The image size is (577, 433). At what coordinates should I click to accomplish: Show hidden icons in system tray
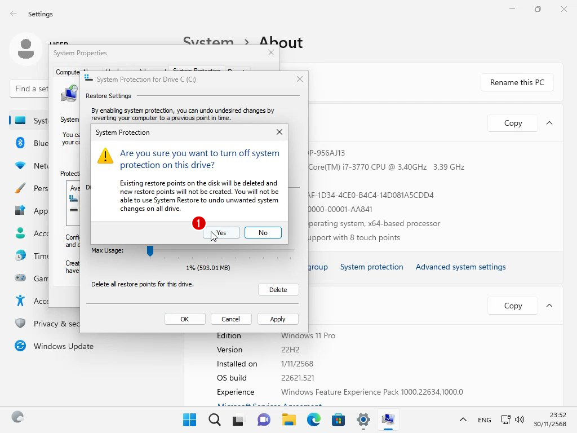463,419
